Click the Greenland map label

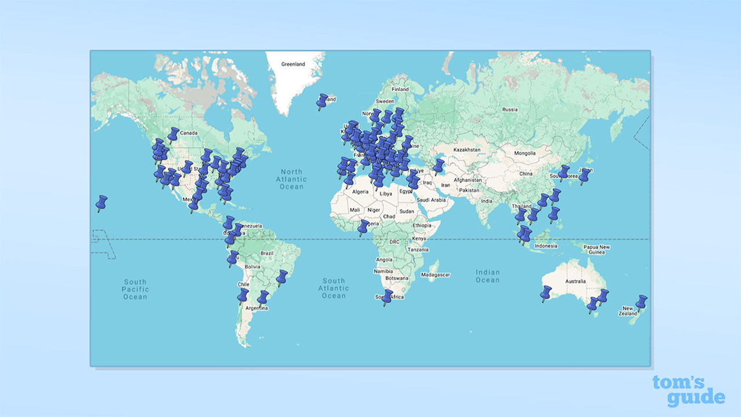[292, 64]
